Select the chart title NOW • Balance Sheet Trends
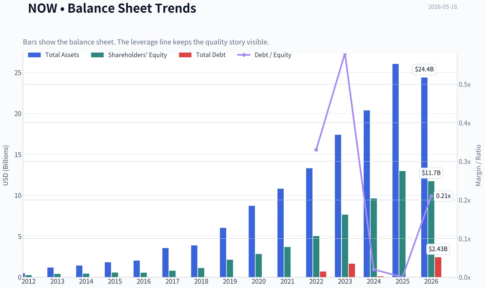Image resolution: width=485 pixels, height=288 pixels. [112, 8]
